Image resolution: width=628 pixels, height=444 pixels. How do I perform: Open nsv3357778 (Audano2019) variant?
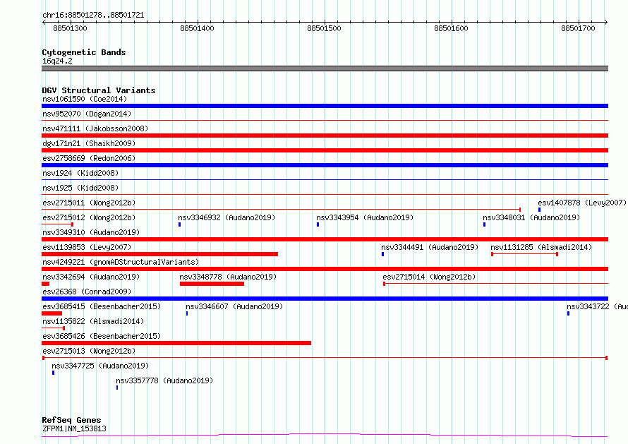pos(164,380)
